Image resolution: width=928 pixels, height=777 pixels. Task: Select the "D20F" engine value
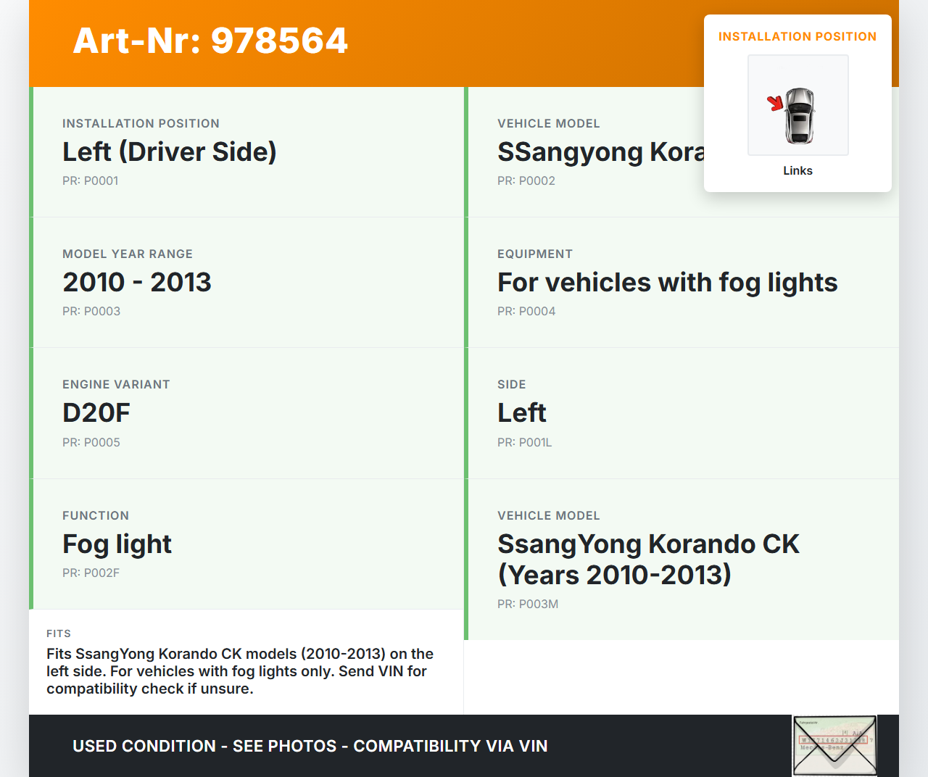(96, 412)
